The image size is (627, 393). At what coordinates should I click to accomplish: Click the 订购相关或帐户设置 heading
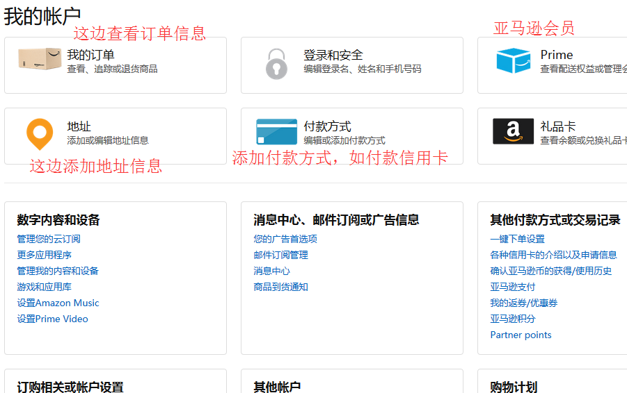(70, 386)
